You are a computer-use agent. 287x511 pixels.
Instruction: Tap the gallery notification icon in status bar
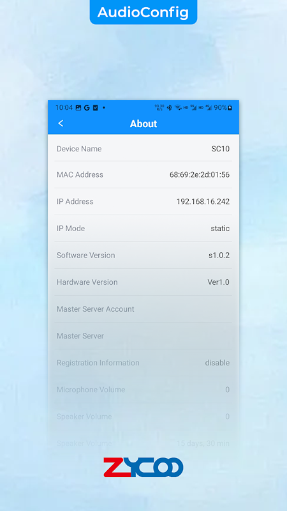(x=78, y=107)
